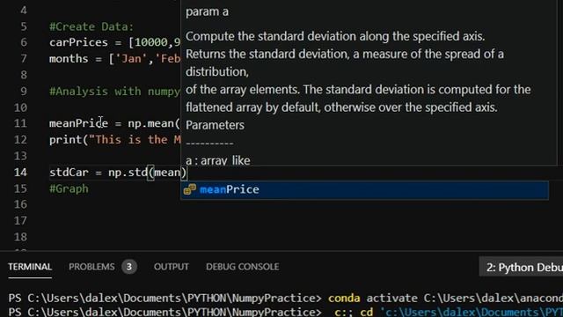Screen dimensions: 563x317
Task: Select the meanPrice autocomplete suggestion
Action: [x=364, y=190]
